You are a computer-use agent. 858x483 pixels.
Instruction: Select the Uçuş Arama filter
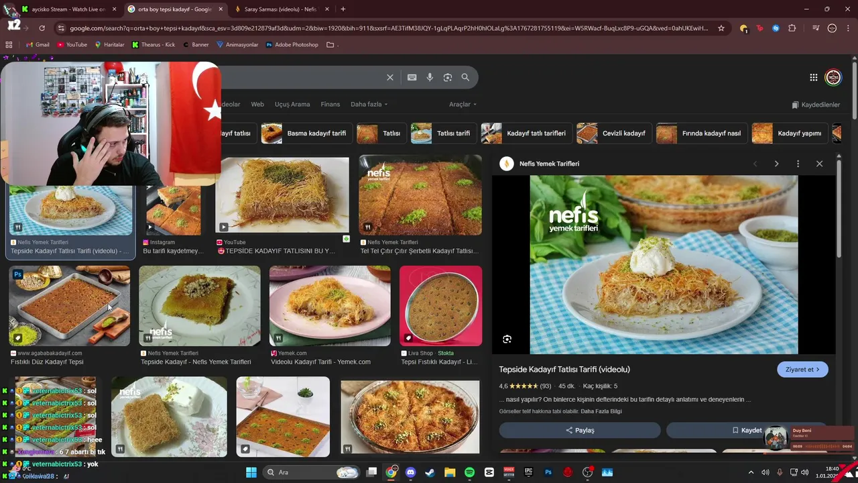click(292, 105)
